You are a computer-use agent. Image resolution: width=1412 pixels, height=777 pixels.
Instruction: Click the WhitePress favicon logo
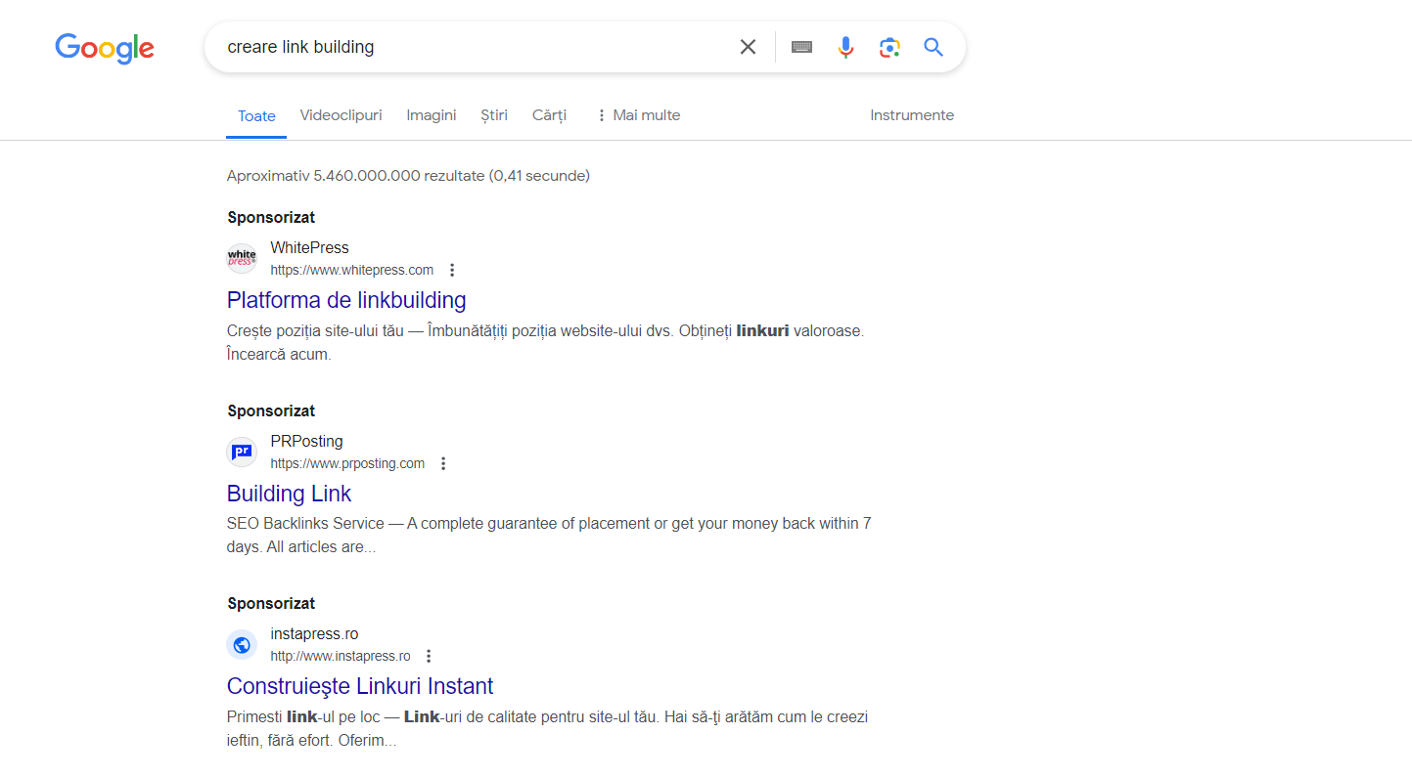pyautogui.click(x=242, y=259)
